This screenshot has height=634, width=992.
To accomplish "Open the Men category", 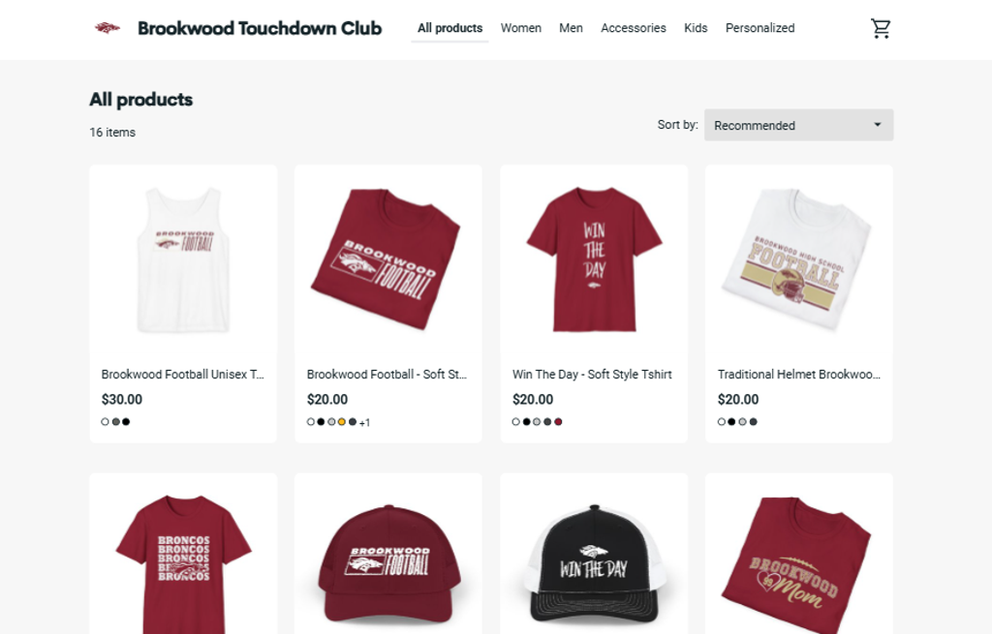I will [571, 28].
